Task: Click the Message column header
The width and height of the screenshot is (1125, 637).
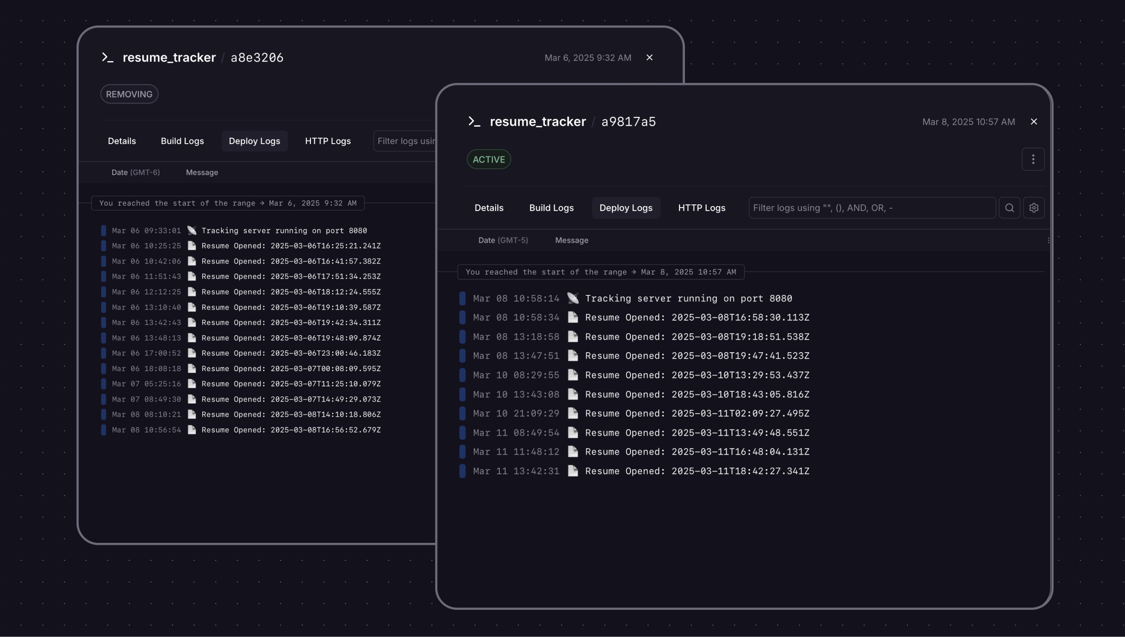Action: [x=571, y=240]
